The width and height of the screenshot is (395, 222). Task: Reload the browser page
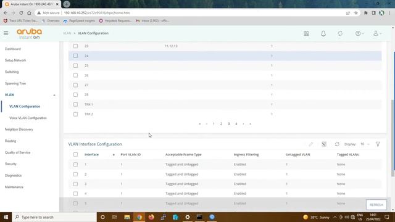(x=21, y=13)
